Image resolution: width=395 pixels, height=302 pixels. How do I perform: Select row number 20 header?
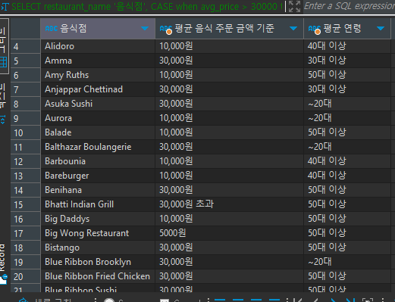25,276
